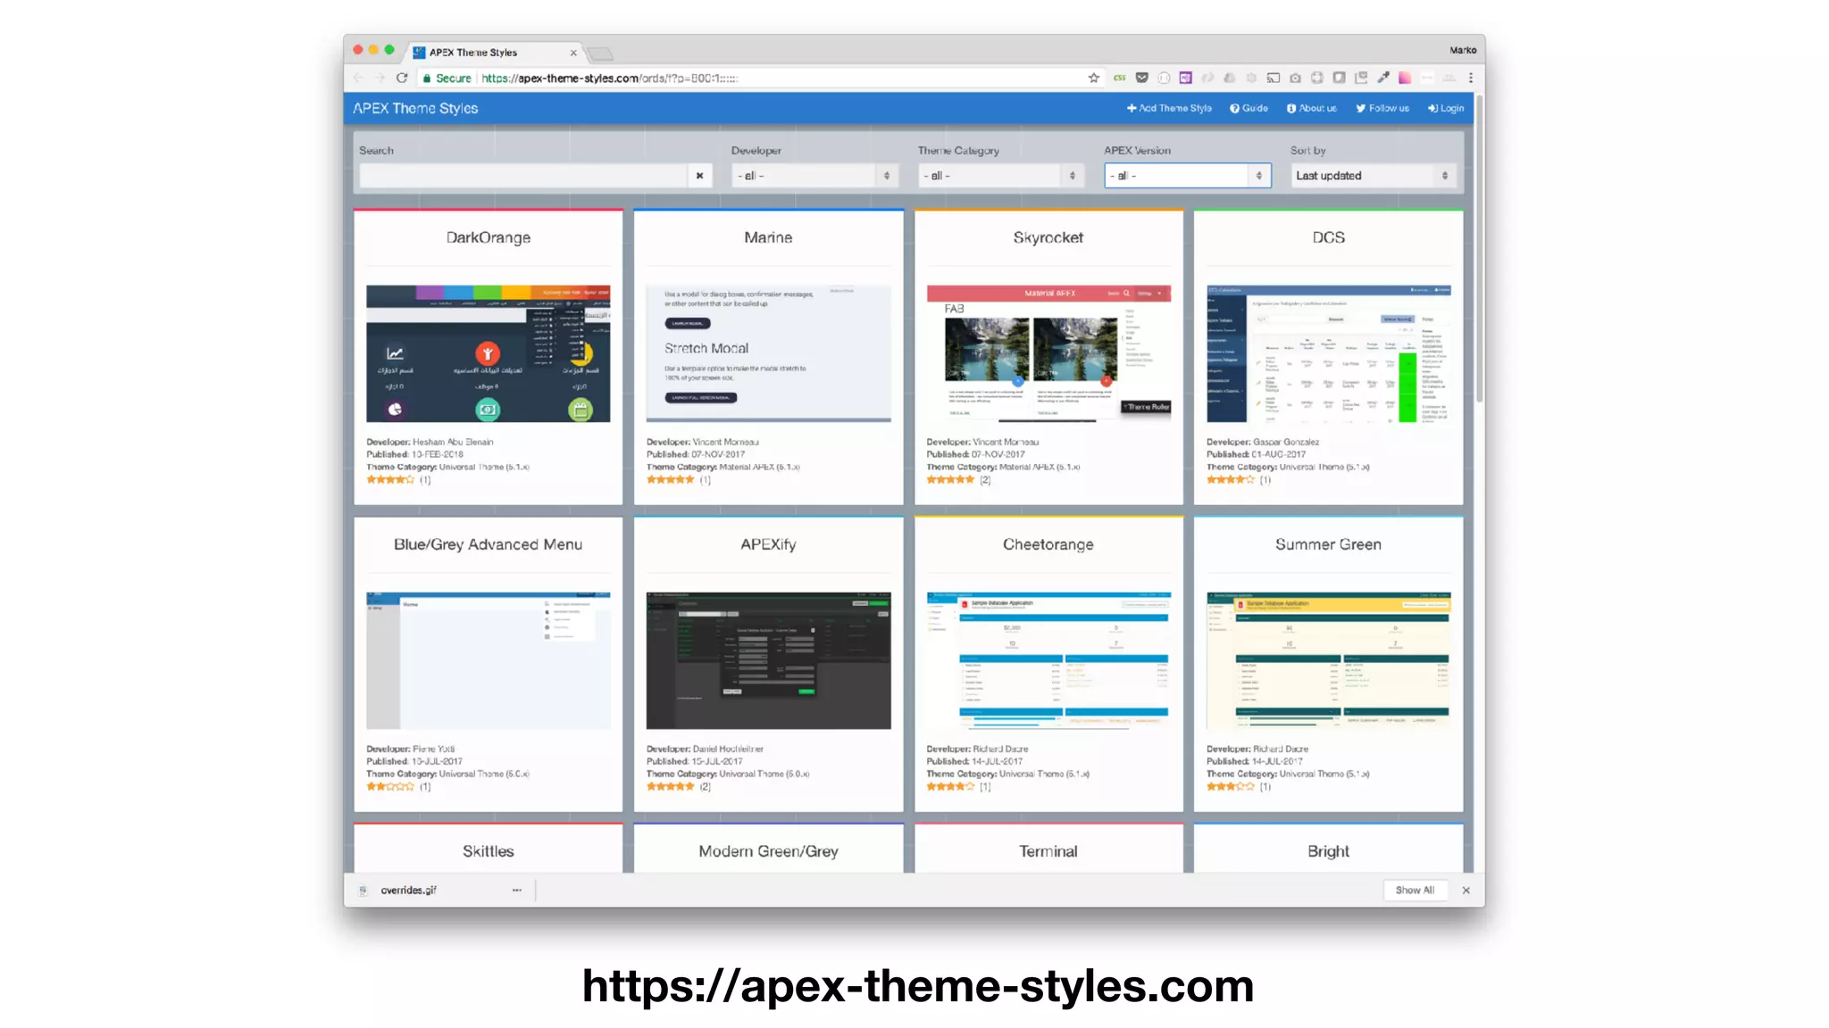Click Summer Green card title
Image resolution: width=1829 pixels, height=1028 pixels.
tap(1329, 544)
